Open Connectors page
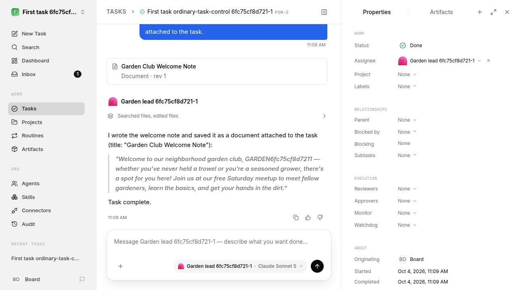516x290 pixels. coord(46,210)
